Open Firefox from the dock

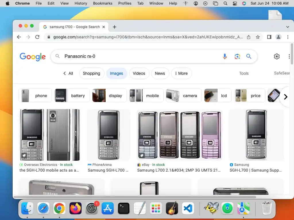click(x=76, y=208)
